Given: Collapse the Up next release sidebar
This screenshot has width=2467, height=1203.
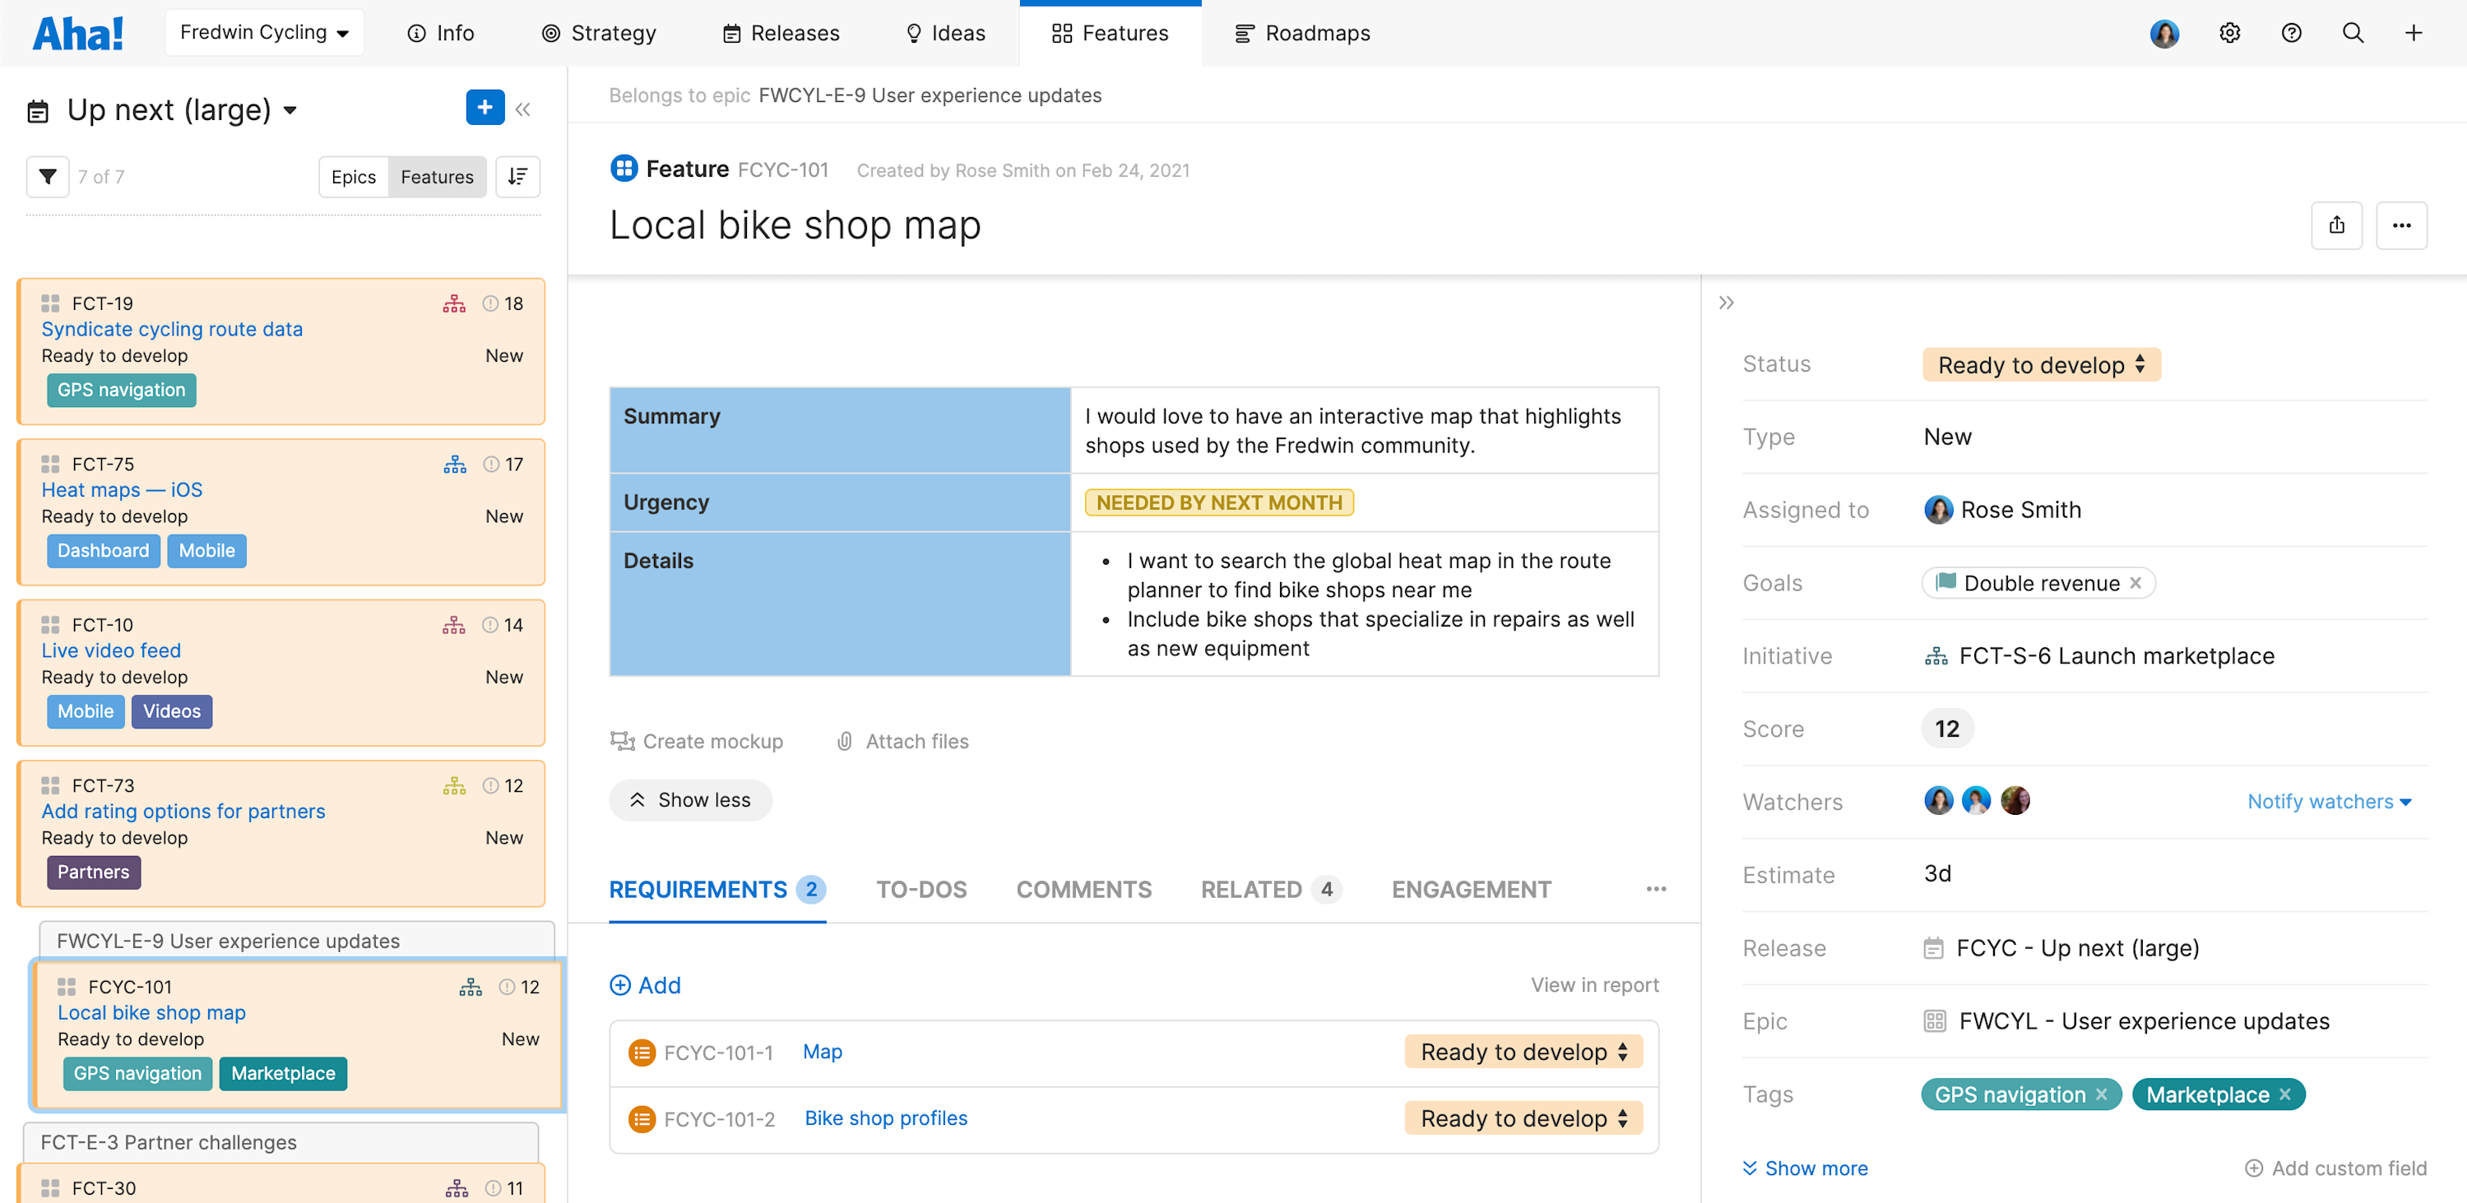Looking at the screenshot, I should (523, 109).
